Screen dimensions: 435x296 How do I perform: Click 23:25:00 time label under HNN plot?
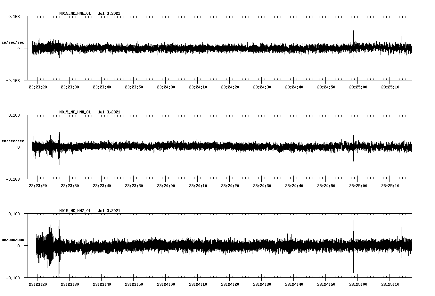358,185
